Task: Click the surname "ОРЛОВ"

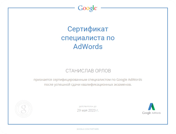Action: tap(103, 71)
